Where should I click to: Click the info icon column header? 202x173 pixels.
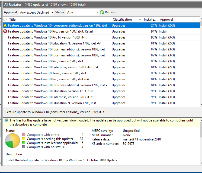pyautogui.click(x=5, y=20)
